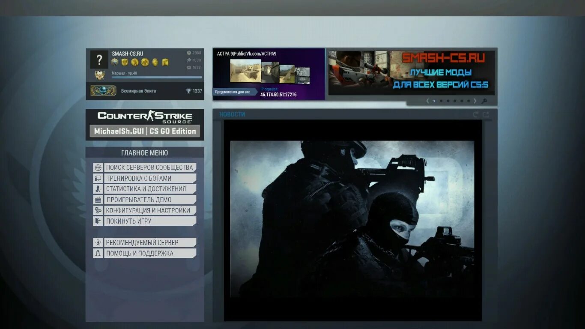Click the trophy icon next to 1337
Viewport: 585px width, 329px height.
click(x=188, y=91)
